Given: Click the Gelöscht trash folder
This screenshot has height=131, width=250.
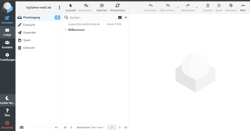Looking at the screenshot, I should [x=29, y=48].
